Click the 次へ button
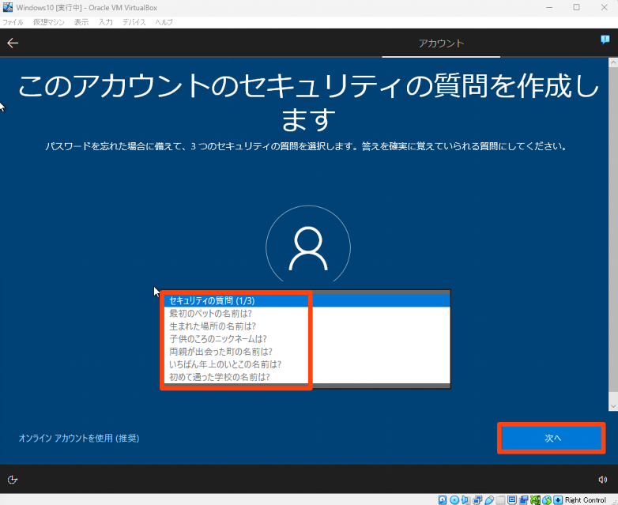618x505 pixels. pyautogui.click(x=552, y=438)
